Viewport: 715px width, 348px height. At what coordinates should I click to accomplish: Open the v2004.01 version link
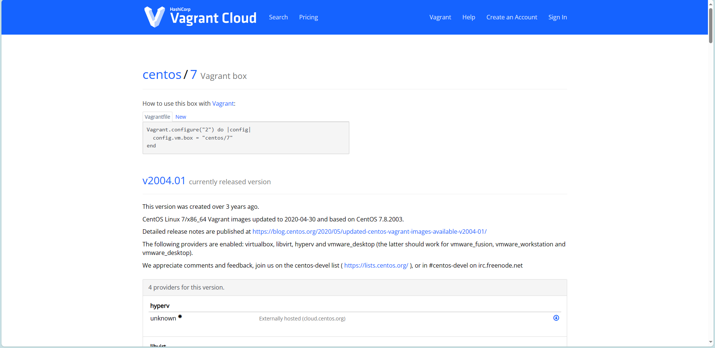(163, 181)
